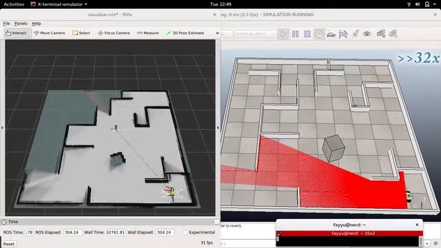Collapse the left panel arrow in RViz
This screenshot has width=441, height=248.
pos(2,127)
